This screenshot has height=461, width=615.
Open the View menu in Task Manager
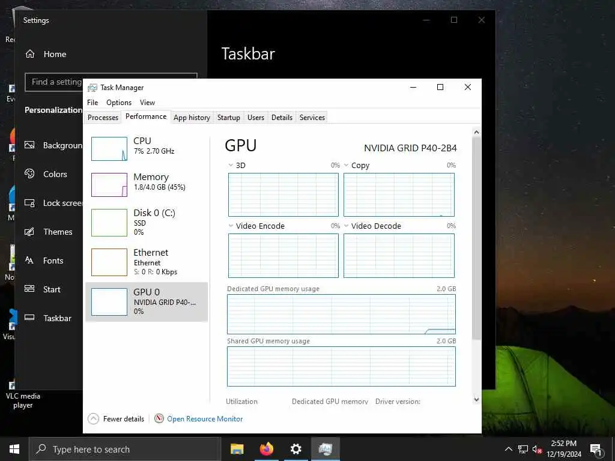[147, 102]
